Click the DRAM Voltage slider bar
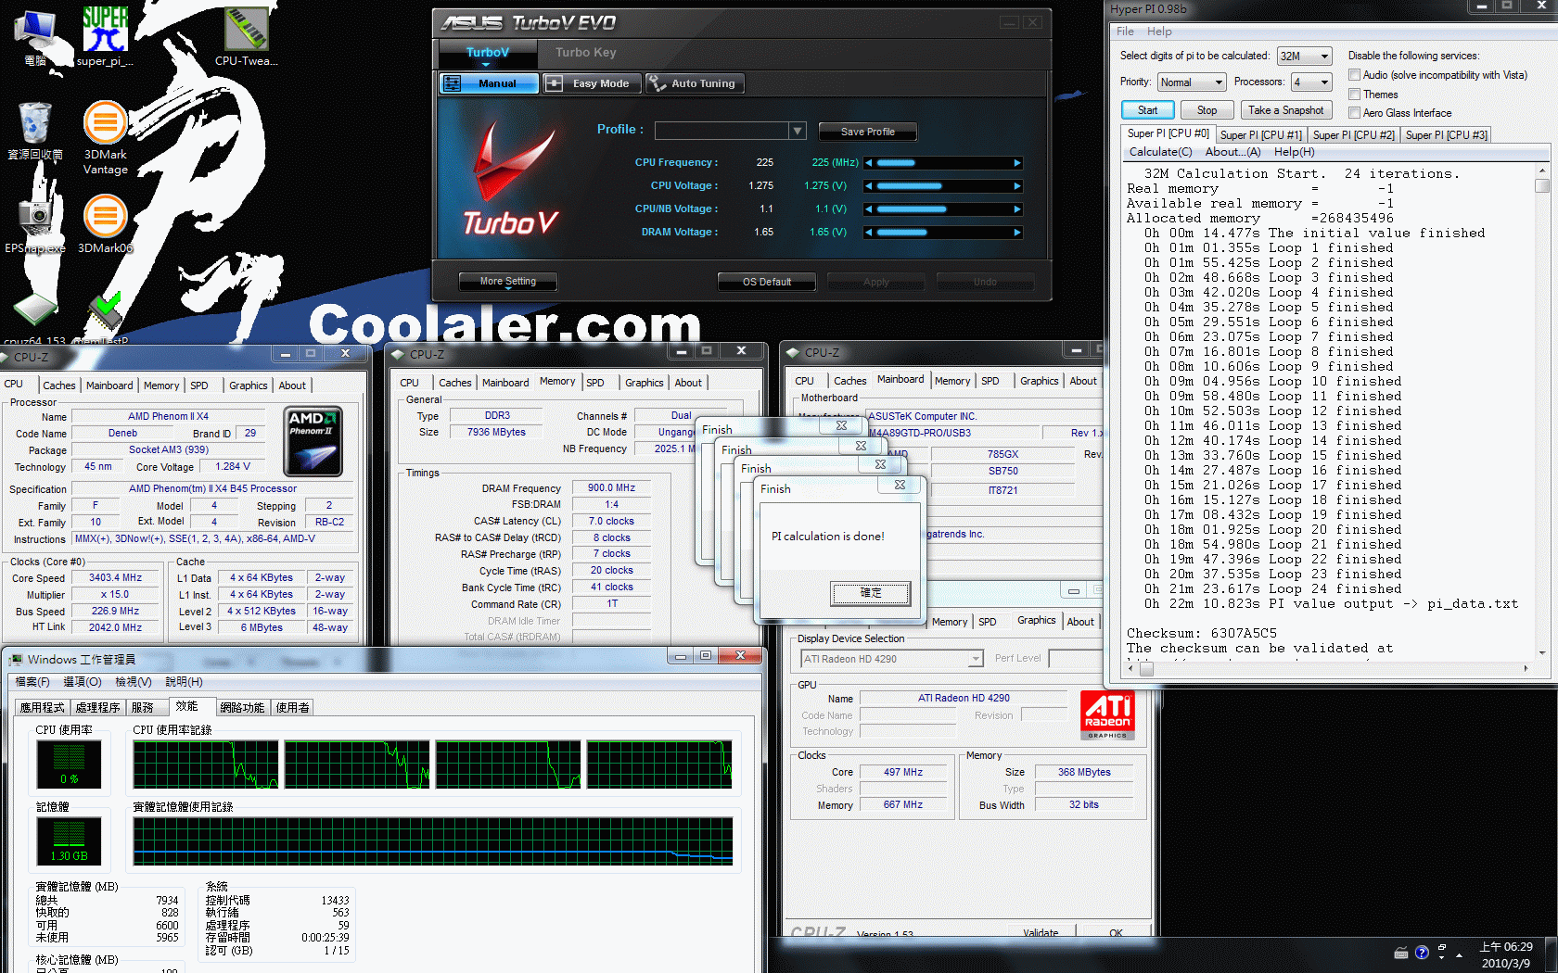The width and height of the screenshot is (1558, 973). coord(943,233)
